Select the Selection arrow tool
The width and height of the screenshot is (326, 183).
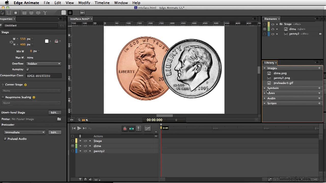tap(3, 13)
